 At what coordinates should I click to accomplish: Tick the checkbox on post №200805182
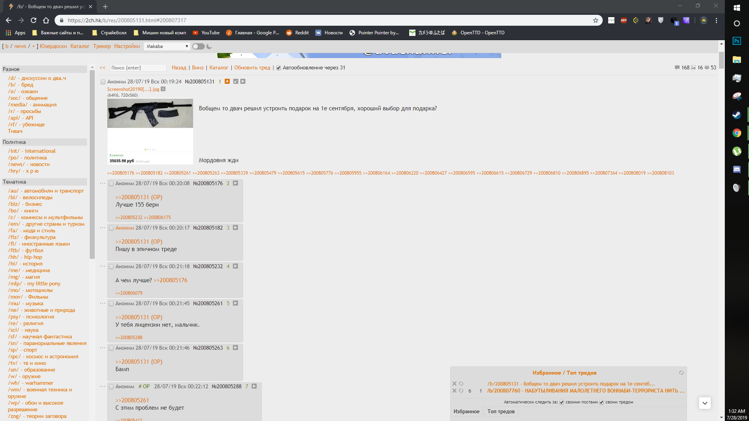click(111, 228)
